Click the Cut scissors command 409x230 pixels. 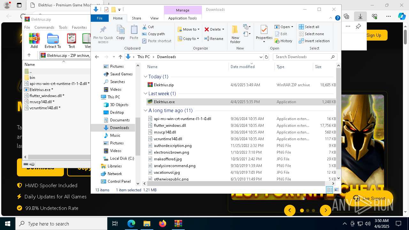[148, 27]
